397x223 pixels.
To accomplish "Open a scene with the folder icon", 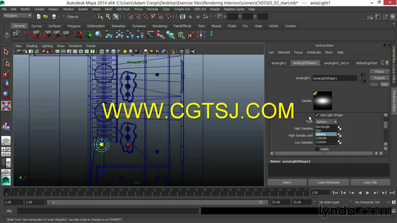I will 46,17.
